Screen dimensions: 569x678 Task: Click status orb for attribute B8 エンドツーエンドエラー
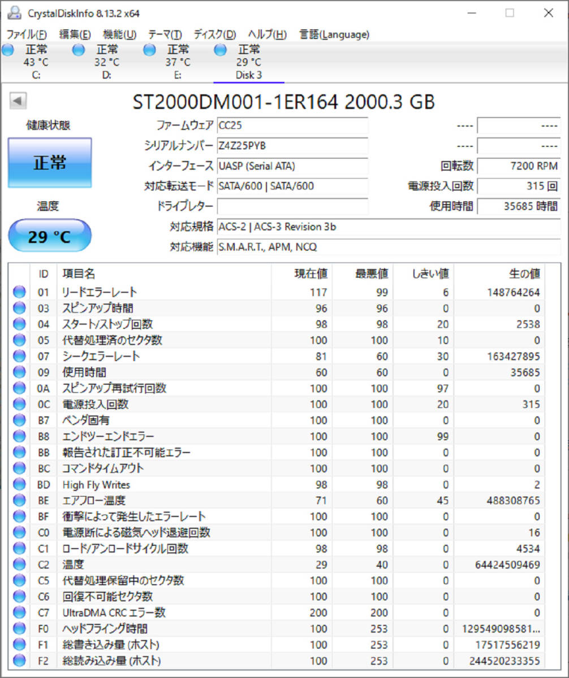point(19,436)
